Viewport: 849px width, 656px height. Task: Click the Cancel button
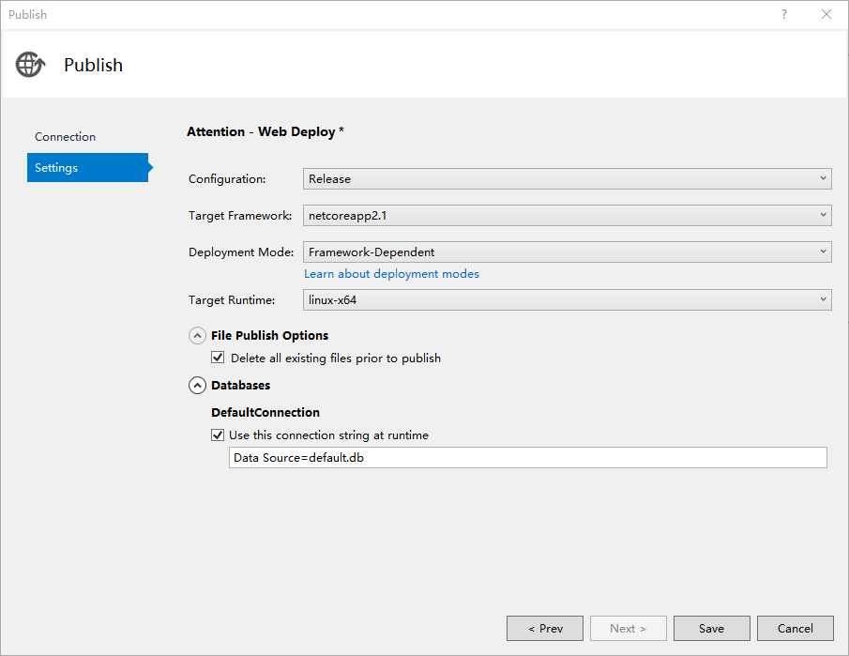tap(795, 628)
